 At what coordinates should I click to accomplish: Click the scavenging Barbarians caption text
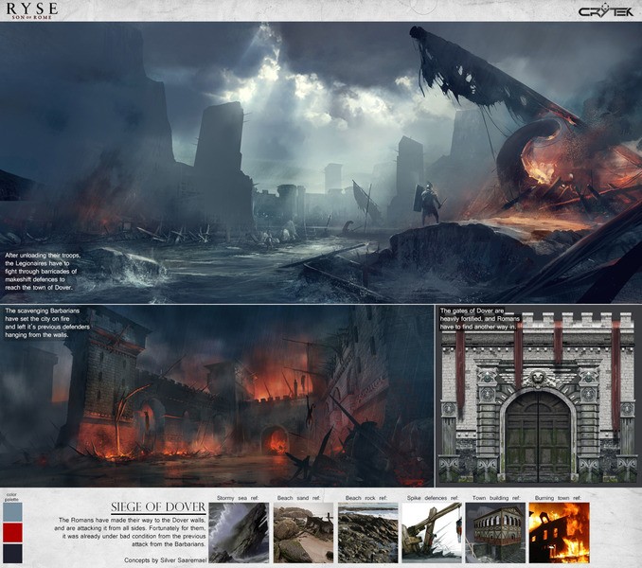45,323
